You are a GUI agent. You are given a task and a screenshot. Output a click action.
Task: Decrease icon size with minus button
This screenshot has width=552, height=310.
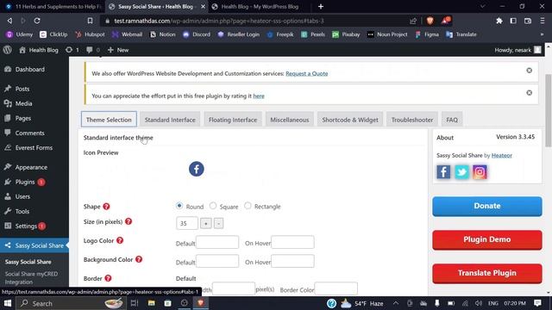218,223
